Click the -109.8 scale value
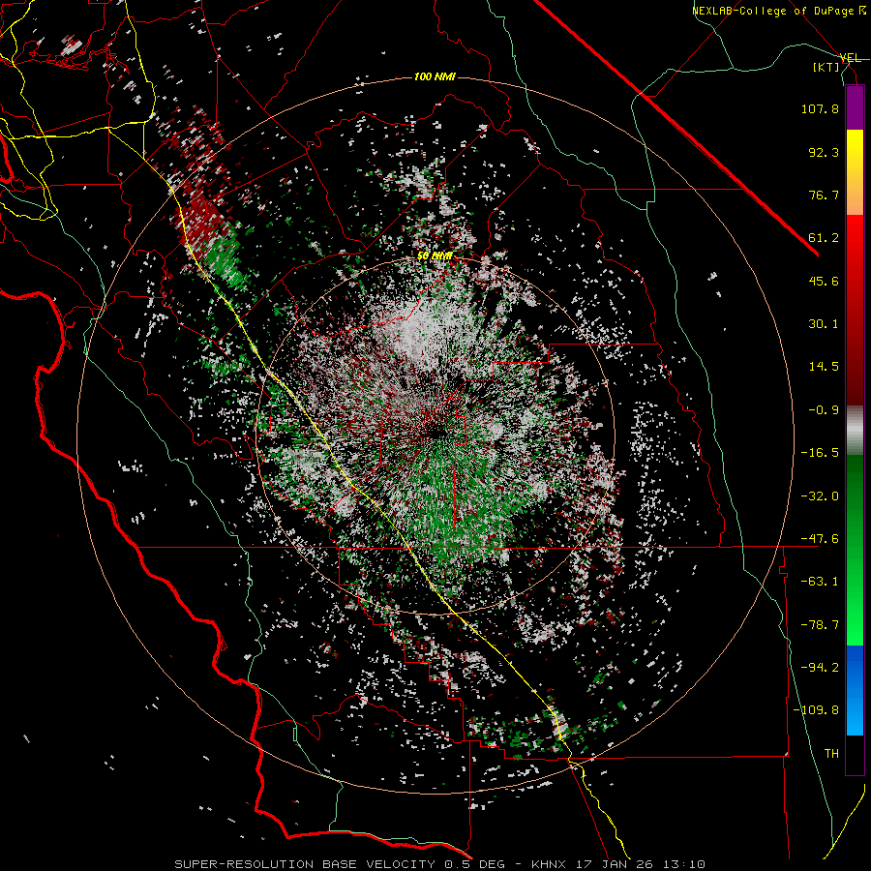The height and width of the screenshot is (871, 871). (x=816, y=710)
